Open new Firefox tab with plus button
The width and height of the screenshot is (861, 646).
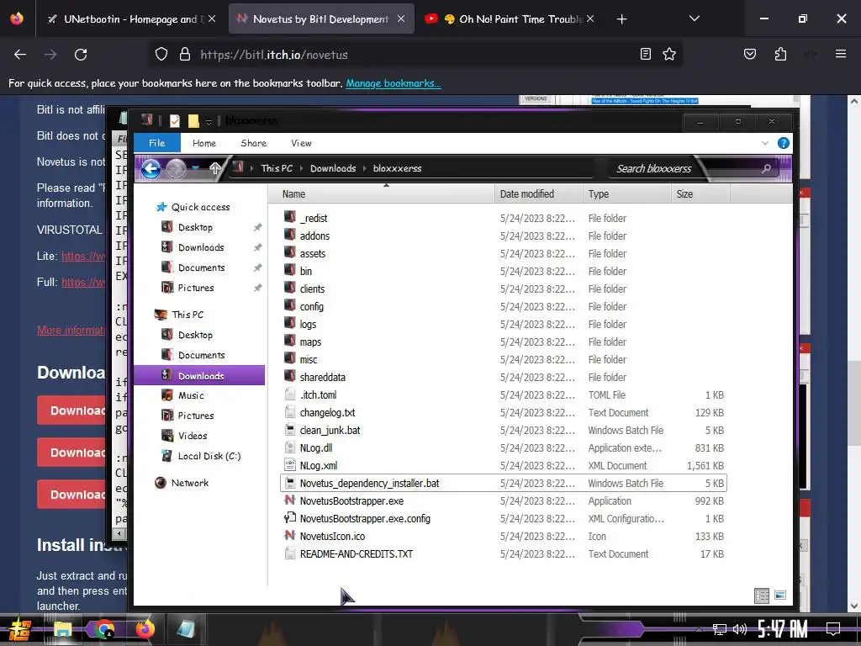point(621,19)
